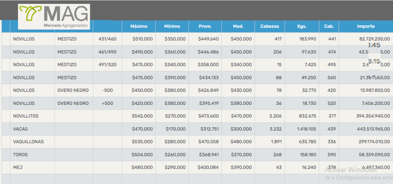
Task: Click the Med. column header
Action: (x=238, y=26)
